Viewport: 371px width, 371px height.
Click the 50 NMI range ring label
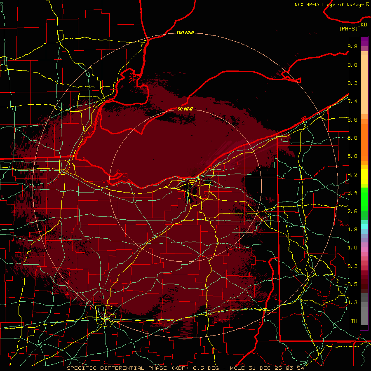(185, 109)
